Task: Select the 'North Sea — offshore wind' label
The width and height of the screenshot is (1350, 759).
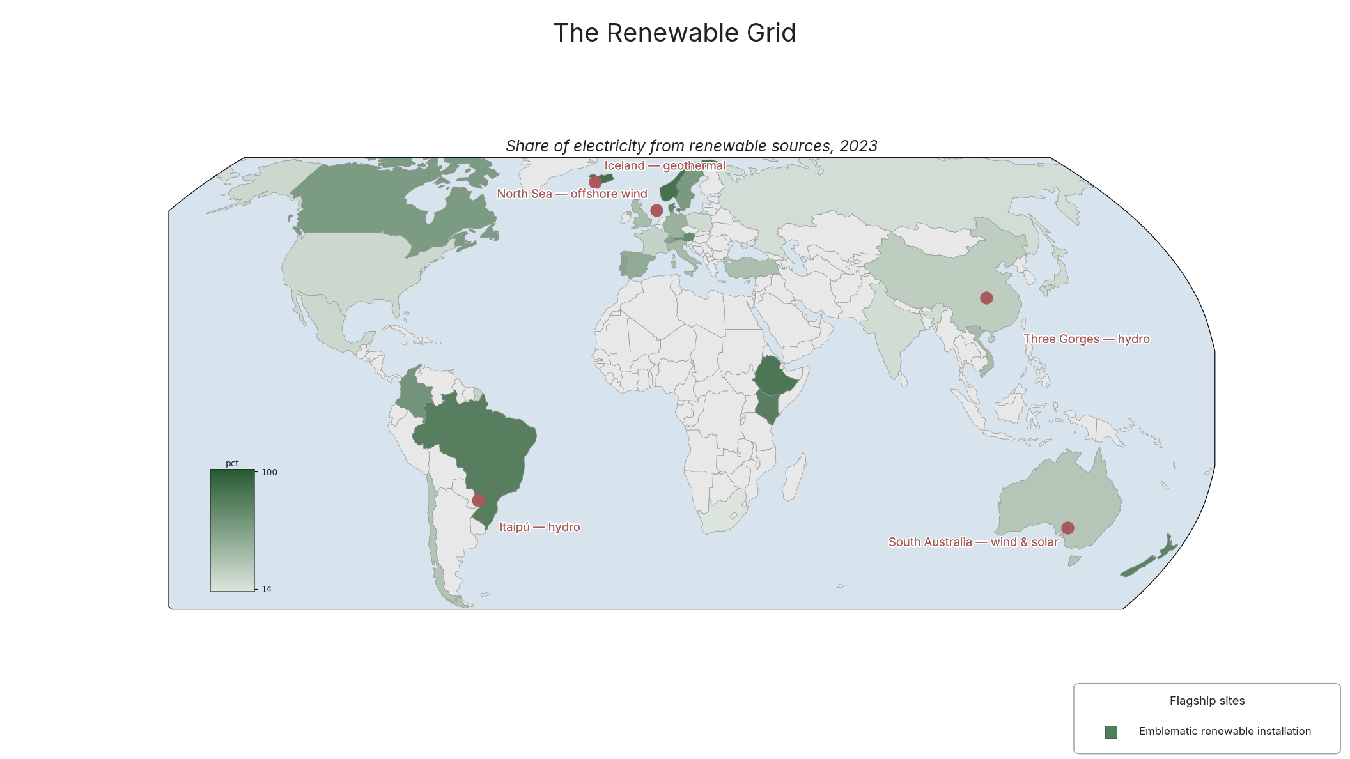Action: [572, 194]
